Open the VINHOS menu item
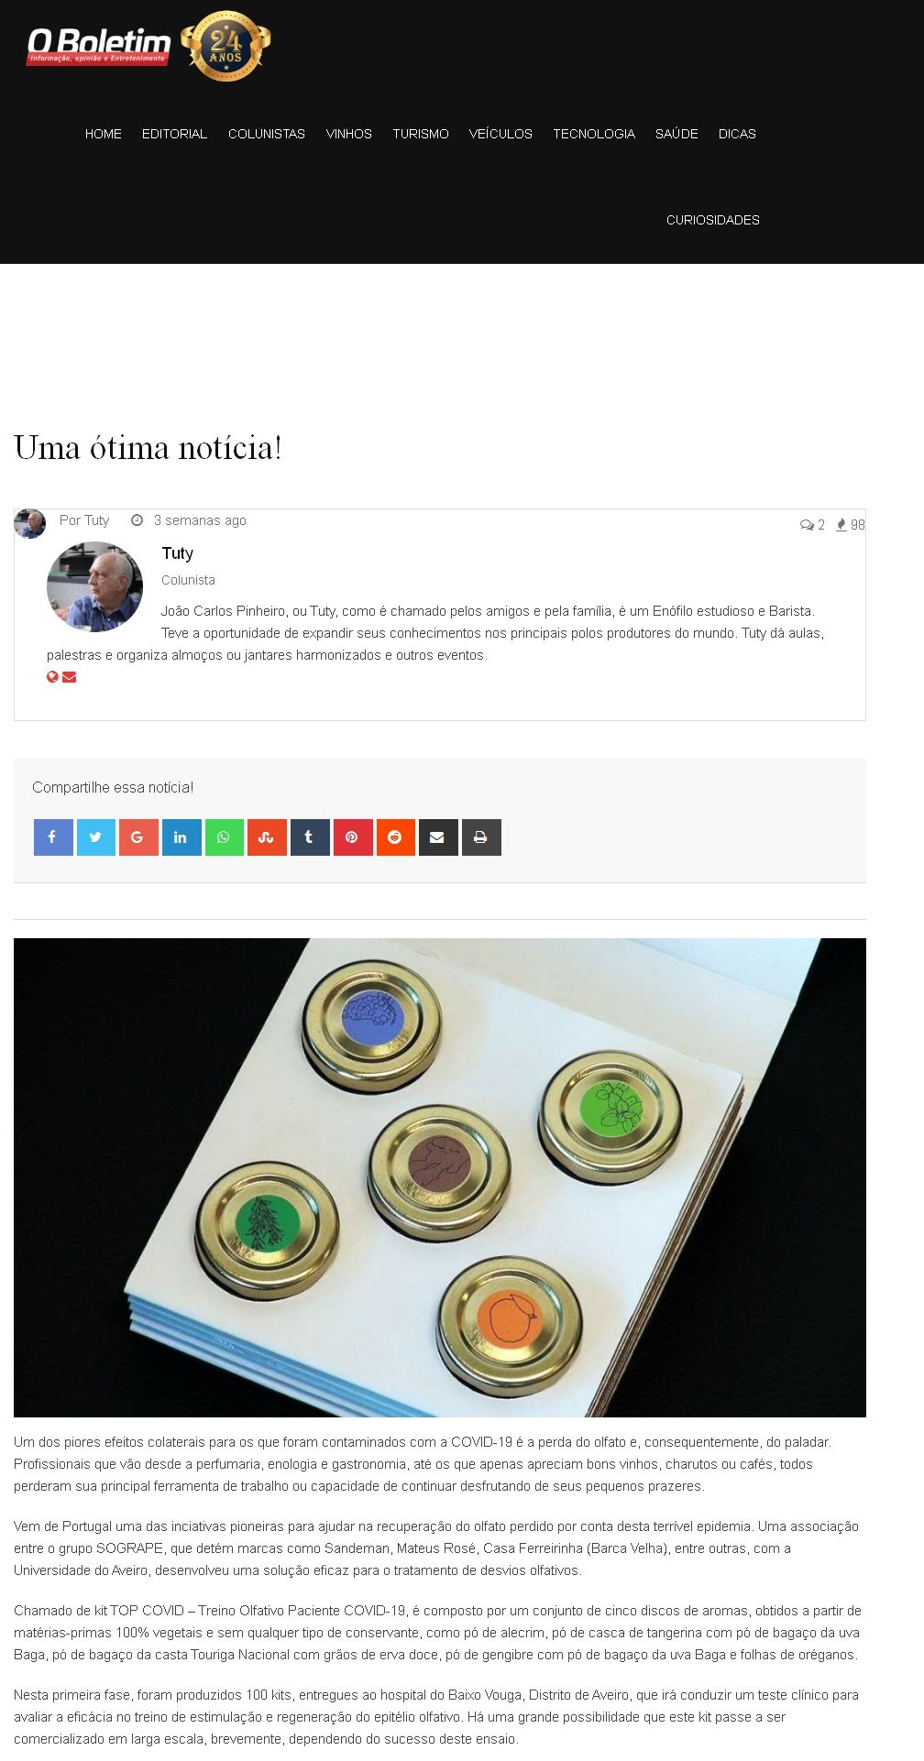Viewport: 924px width, 1761px height. click(x=349, y=134)
